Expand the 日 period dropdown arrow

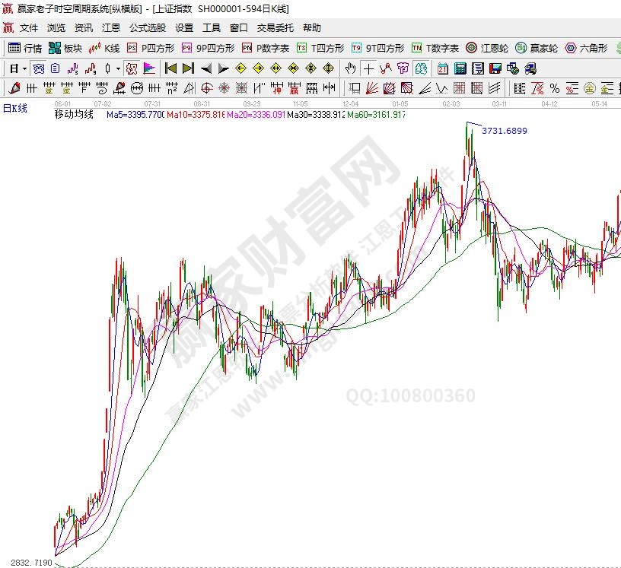pyautogui.click(x=24, y=68)
